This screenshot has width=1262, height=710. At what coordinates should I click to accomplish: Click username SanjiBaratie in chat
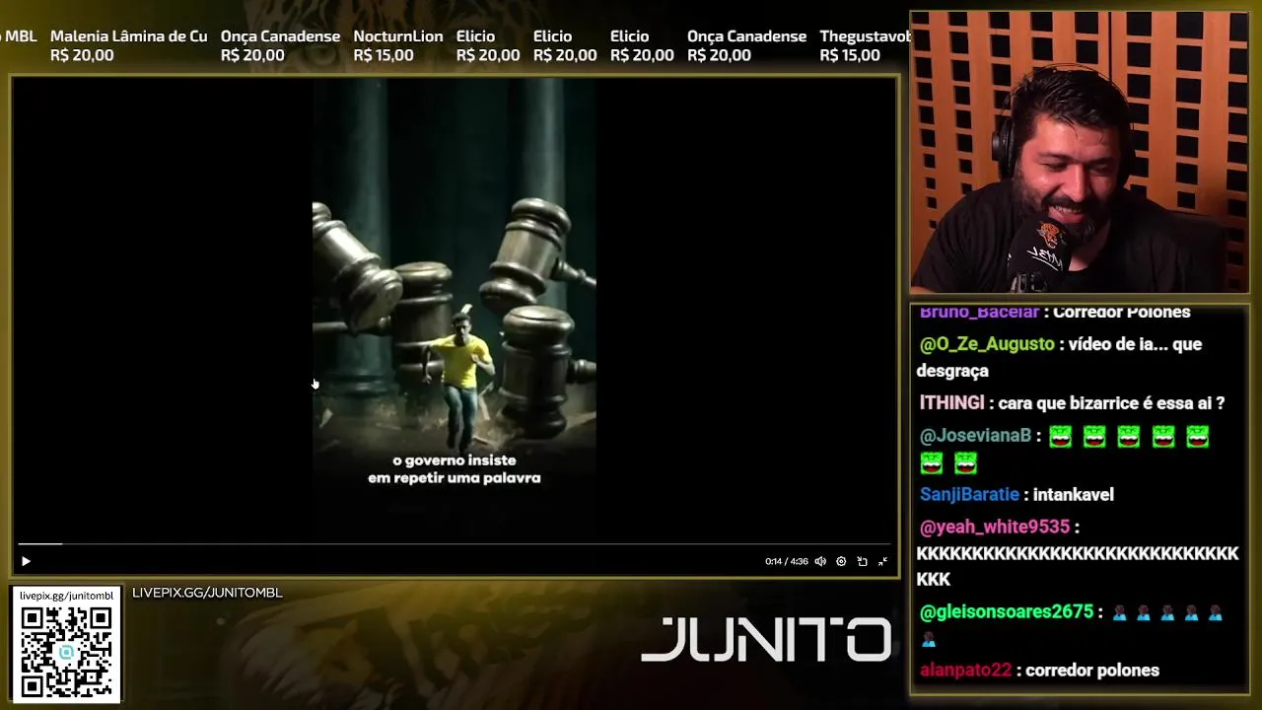[969, 495]
